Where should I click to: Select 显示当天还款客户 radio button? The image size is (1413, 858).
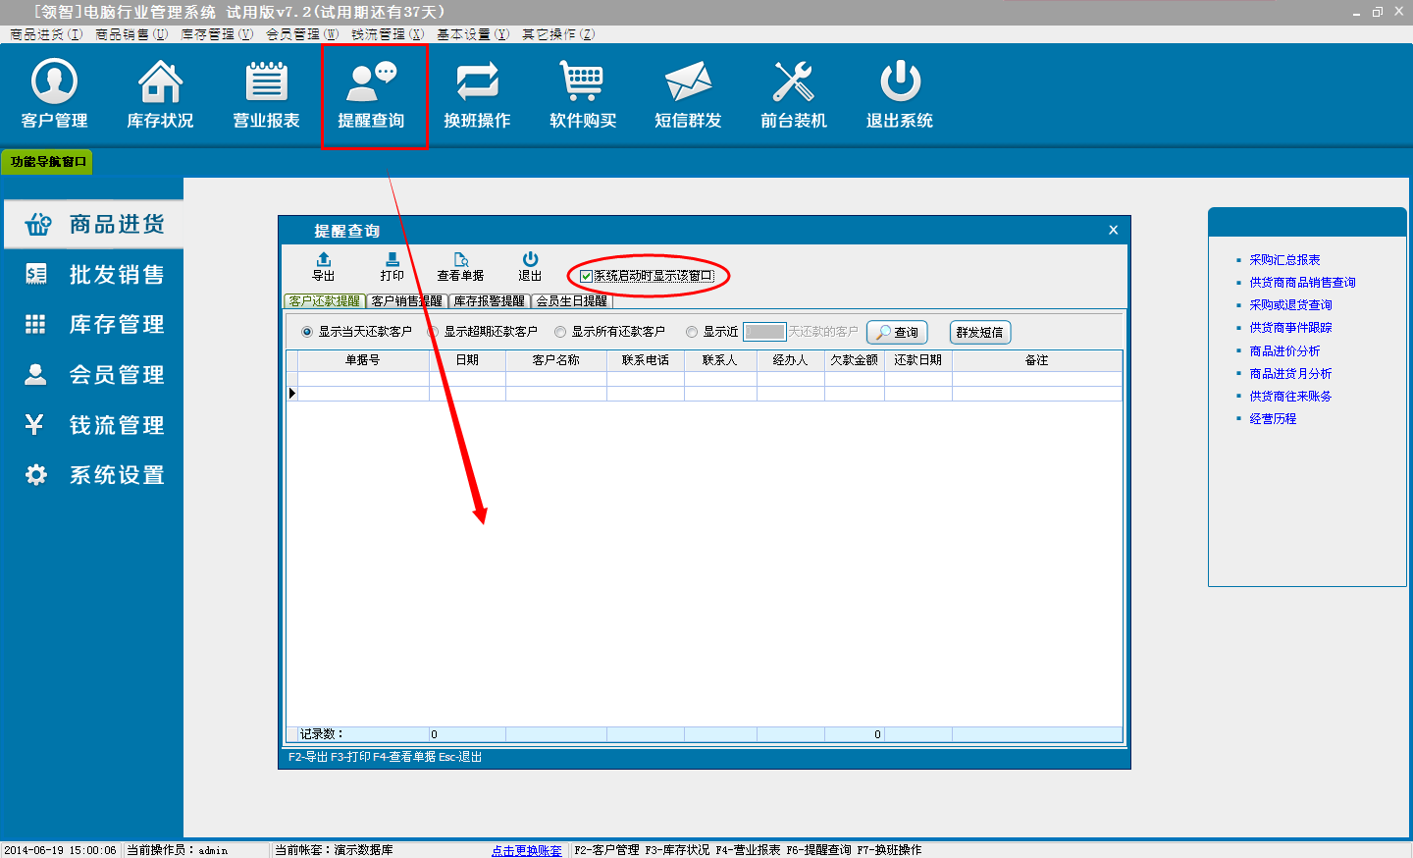[x=307, y=332]
